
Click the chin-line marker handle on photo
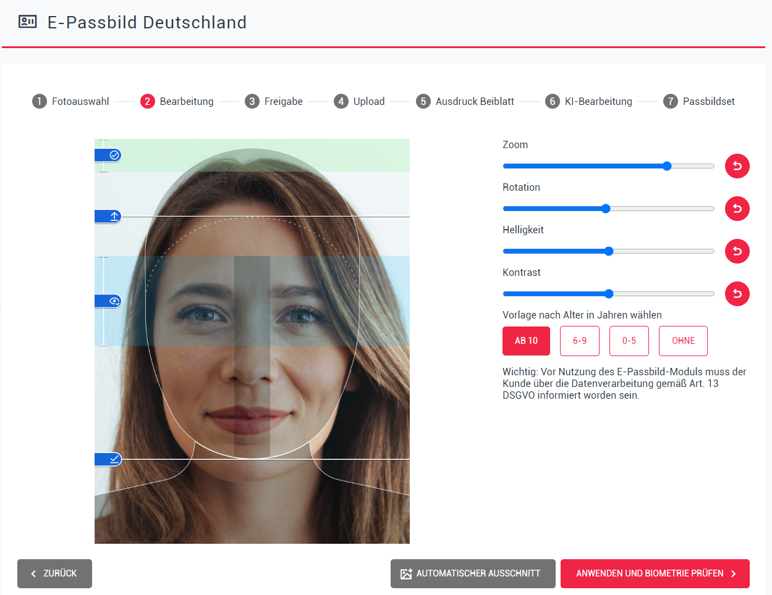108,459
